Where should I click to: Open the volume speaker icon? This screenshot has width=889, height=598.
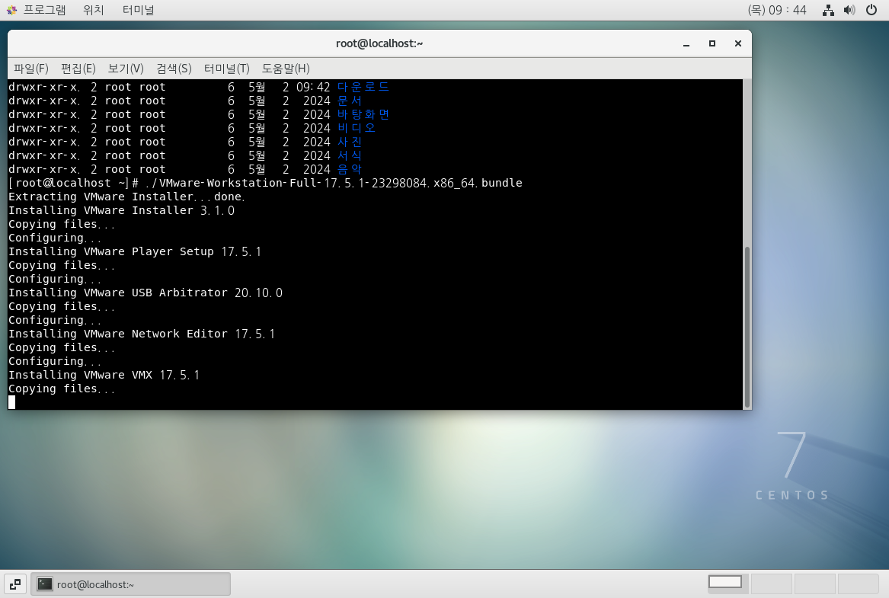[x=849, y=10]
